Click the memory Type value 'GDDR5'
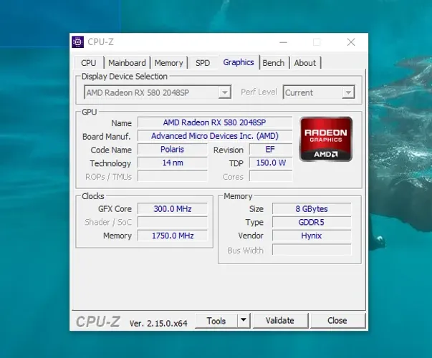Viewport: 432px width, 358px height. pos(312,222)
